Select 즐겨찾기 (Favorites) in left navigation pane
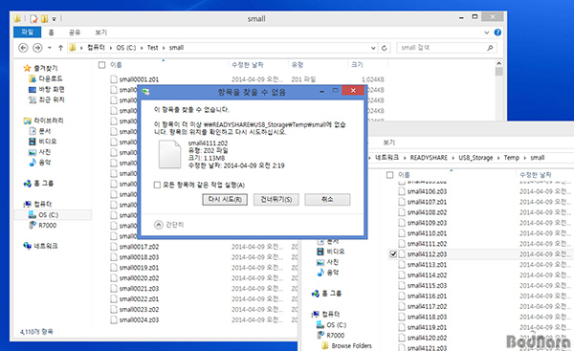 [45, 68]
